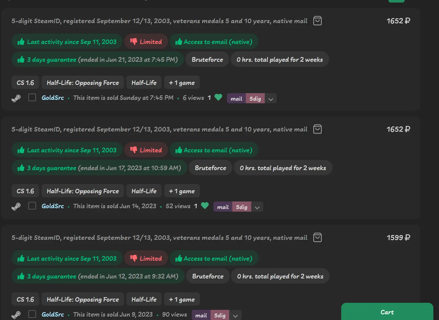Click '+ 1 game' chip on Jun 14 listing
This screenshot has width=439, height=320.
pos(182,191)
